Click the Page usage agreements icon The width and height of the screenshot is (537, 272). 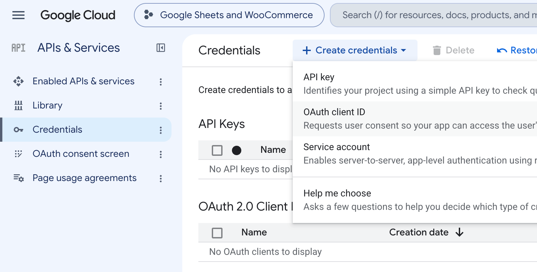[18, 178]
